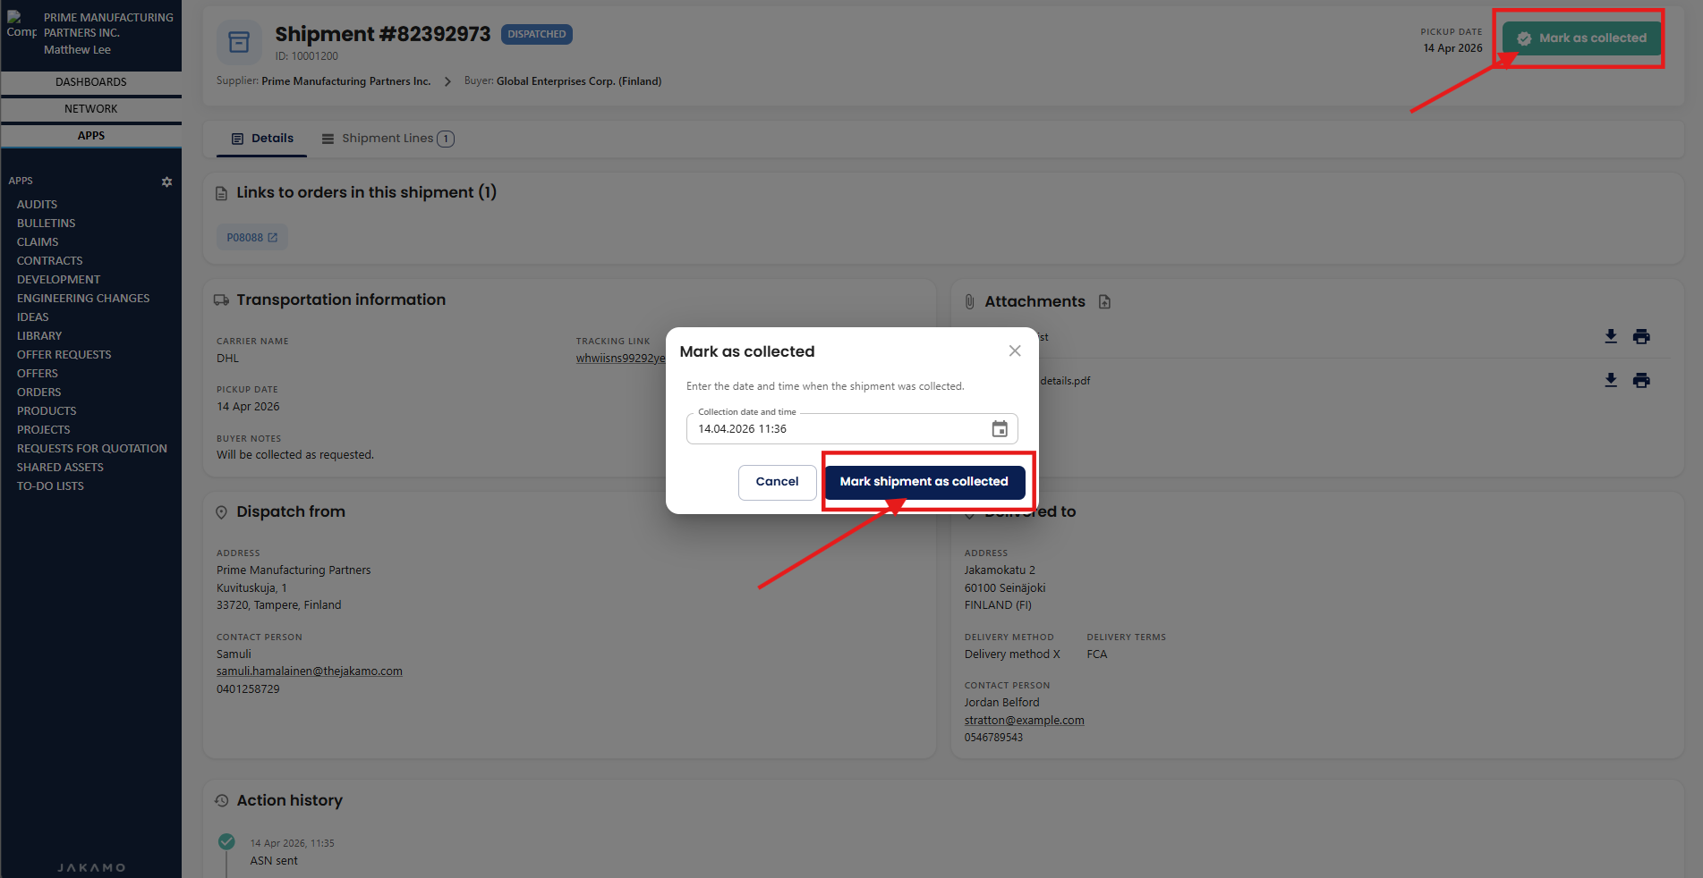Download the first attachment
The width and height of the screenshot is (1703, 878).
coord(1610,337)
